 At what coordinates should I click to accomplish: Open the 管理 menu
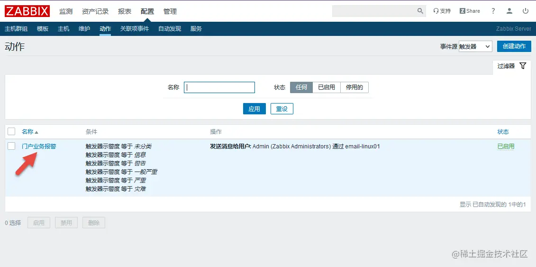point(170,11)
